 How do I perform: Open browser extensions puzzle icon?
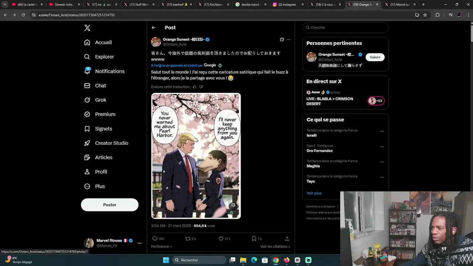pos(438,15)
